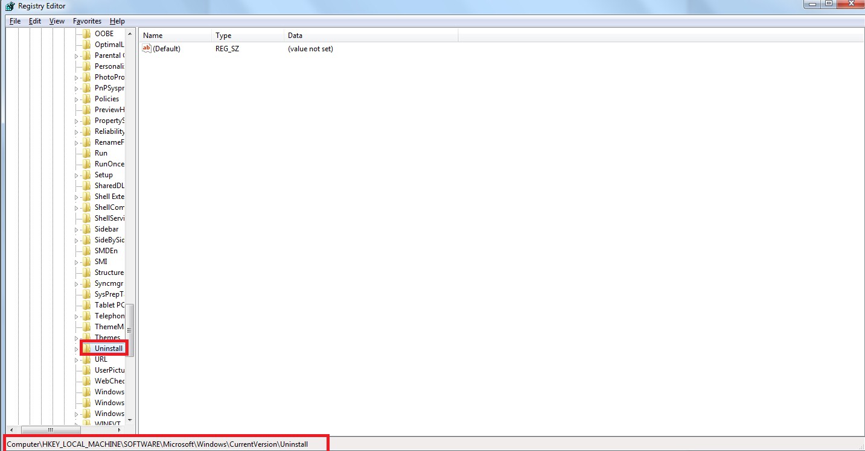This screenshot has height=451, width=865.
Task: Open the Edit menu
Action: coord(35,21)
